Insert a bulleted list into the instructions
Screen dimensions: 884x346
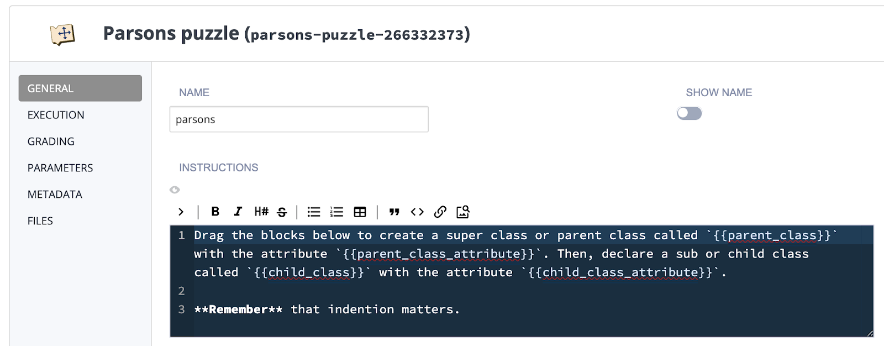(x=313, y=212)
